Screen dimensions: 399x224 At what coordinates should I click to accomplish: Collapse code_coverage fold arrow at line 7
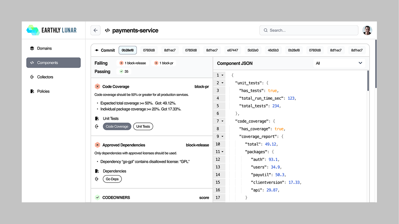click(x=222, y=121)
